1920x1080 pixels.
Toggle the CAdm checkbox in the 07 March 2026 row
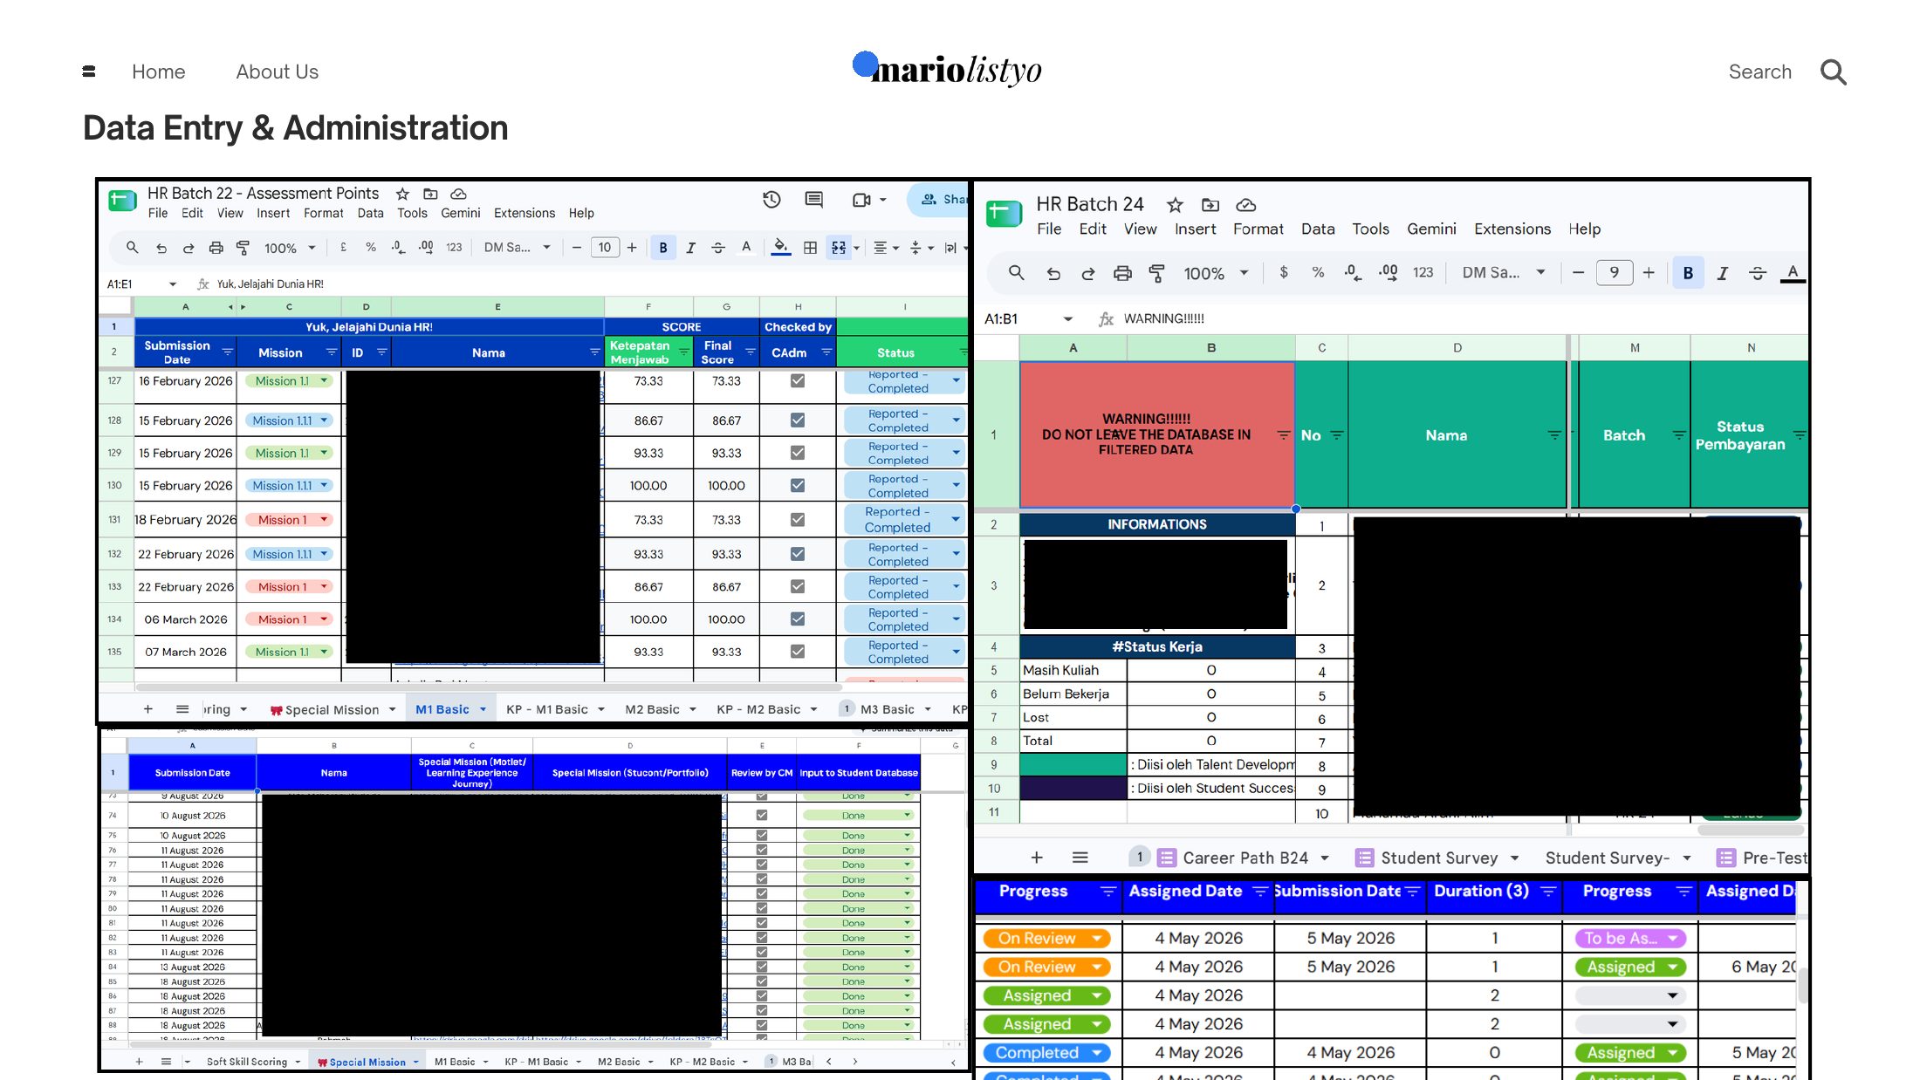tap(798, 652)
